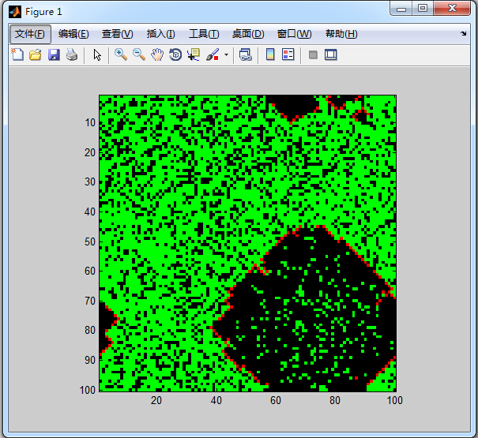Activate the Edit Plot arrow tool
Image resolution: width=478 pixels, height=438 pixels.
pyautogui.click(x=97, y=55)
